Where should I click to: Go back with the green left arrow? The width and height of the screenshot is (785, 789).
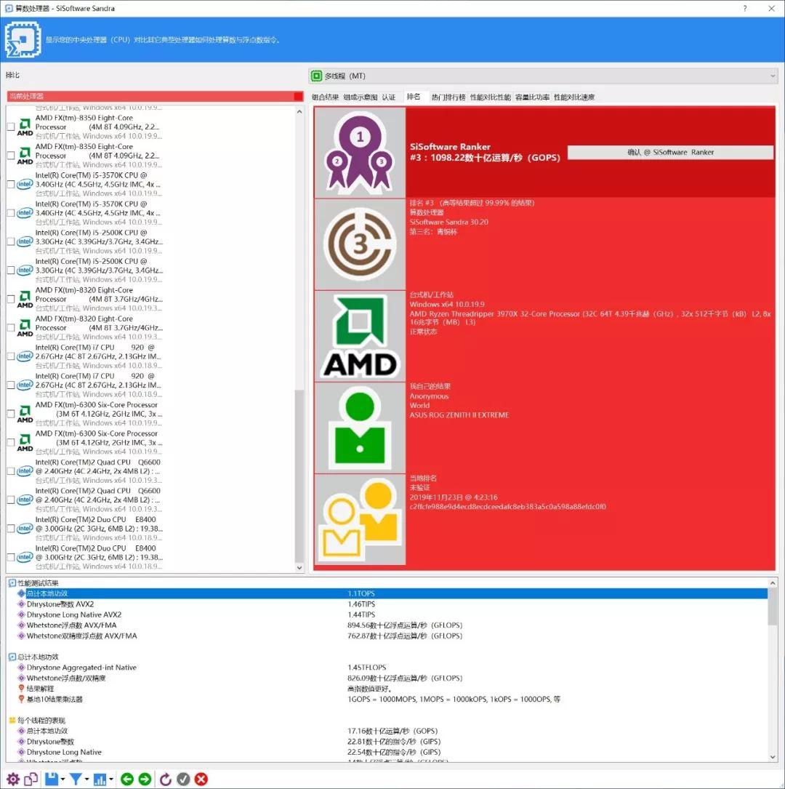coord(127,779)
